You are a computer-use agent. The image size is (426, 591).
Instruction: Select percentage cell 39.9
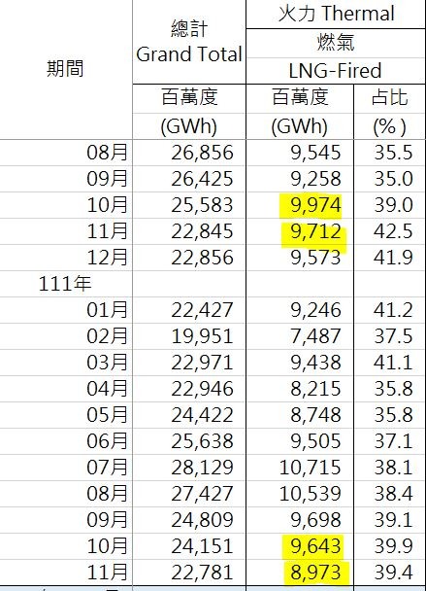coord(393,545)
